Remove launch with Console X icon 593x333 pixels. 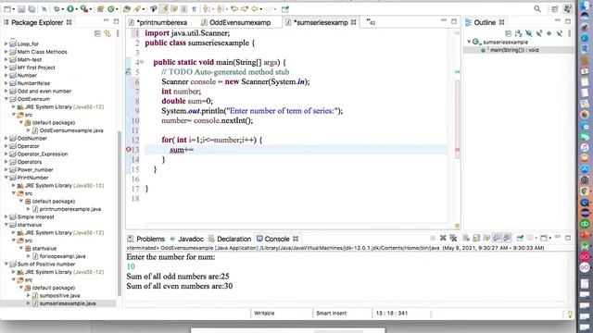click(x=443, y=238)
